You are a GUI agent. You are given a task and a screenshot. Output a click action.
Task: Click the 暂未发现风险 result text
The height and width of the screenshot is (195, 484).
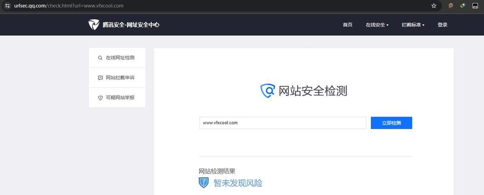[238, 183]
